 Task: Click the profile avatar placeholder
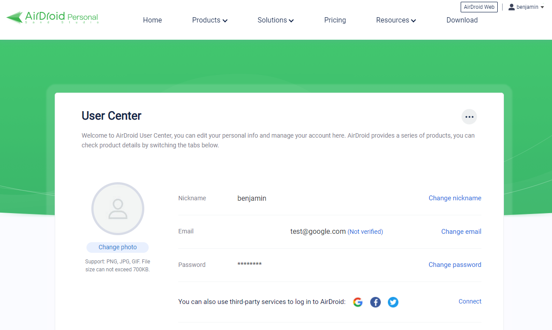(x=118, y=209)
